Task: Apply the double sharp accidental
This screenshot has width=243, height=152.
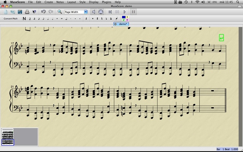Action: pyautogui.click(x=93, y=19)
